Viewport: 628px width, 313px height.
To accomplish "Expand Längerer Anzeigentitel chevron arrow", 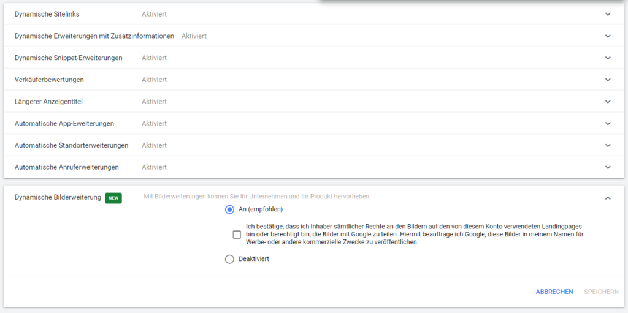I will tap(608, 102).
